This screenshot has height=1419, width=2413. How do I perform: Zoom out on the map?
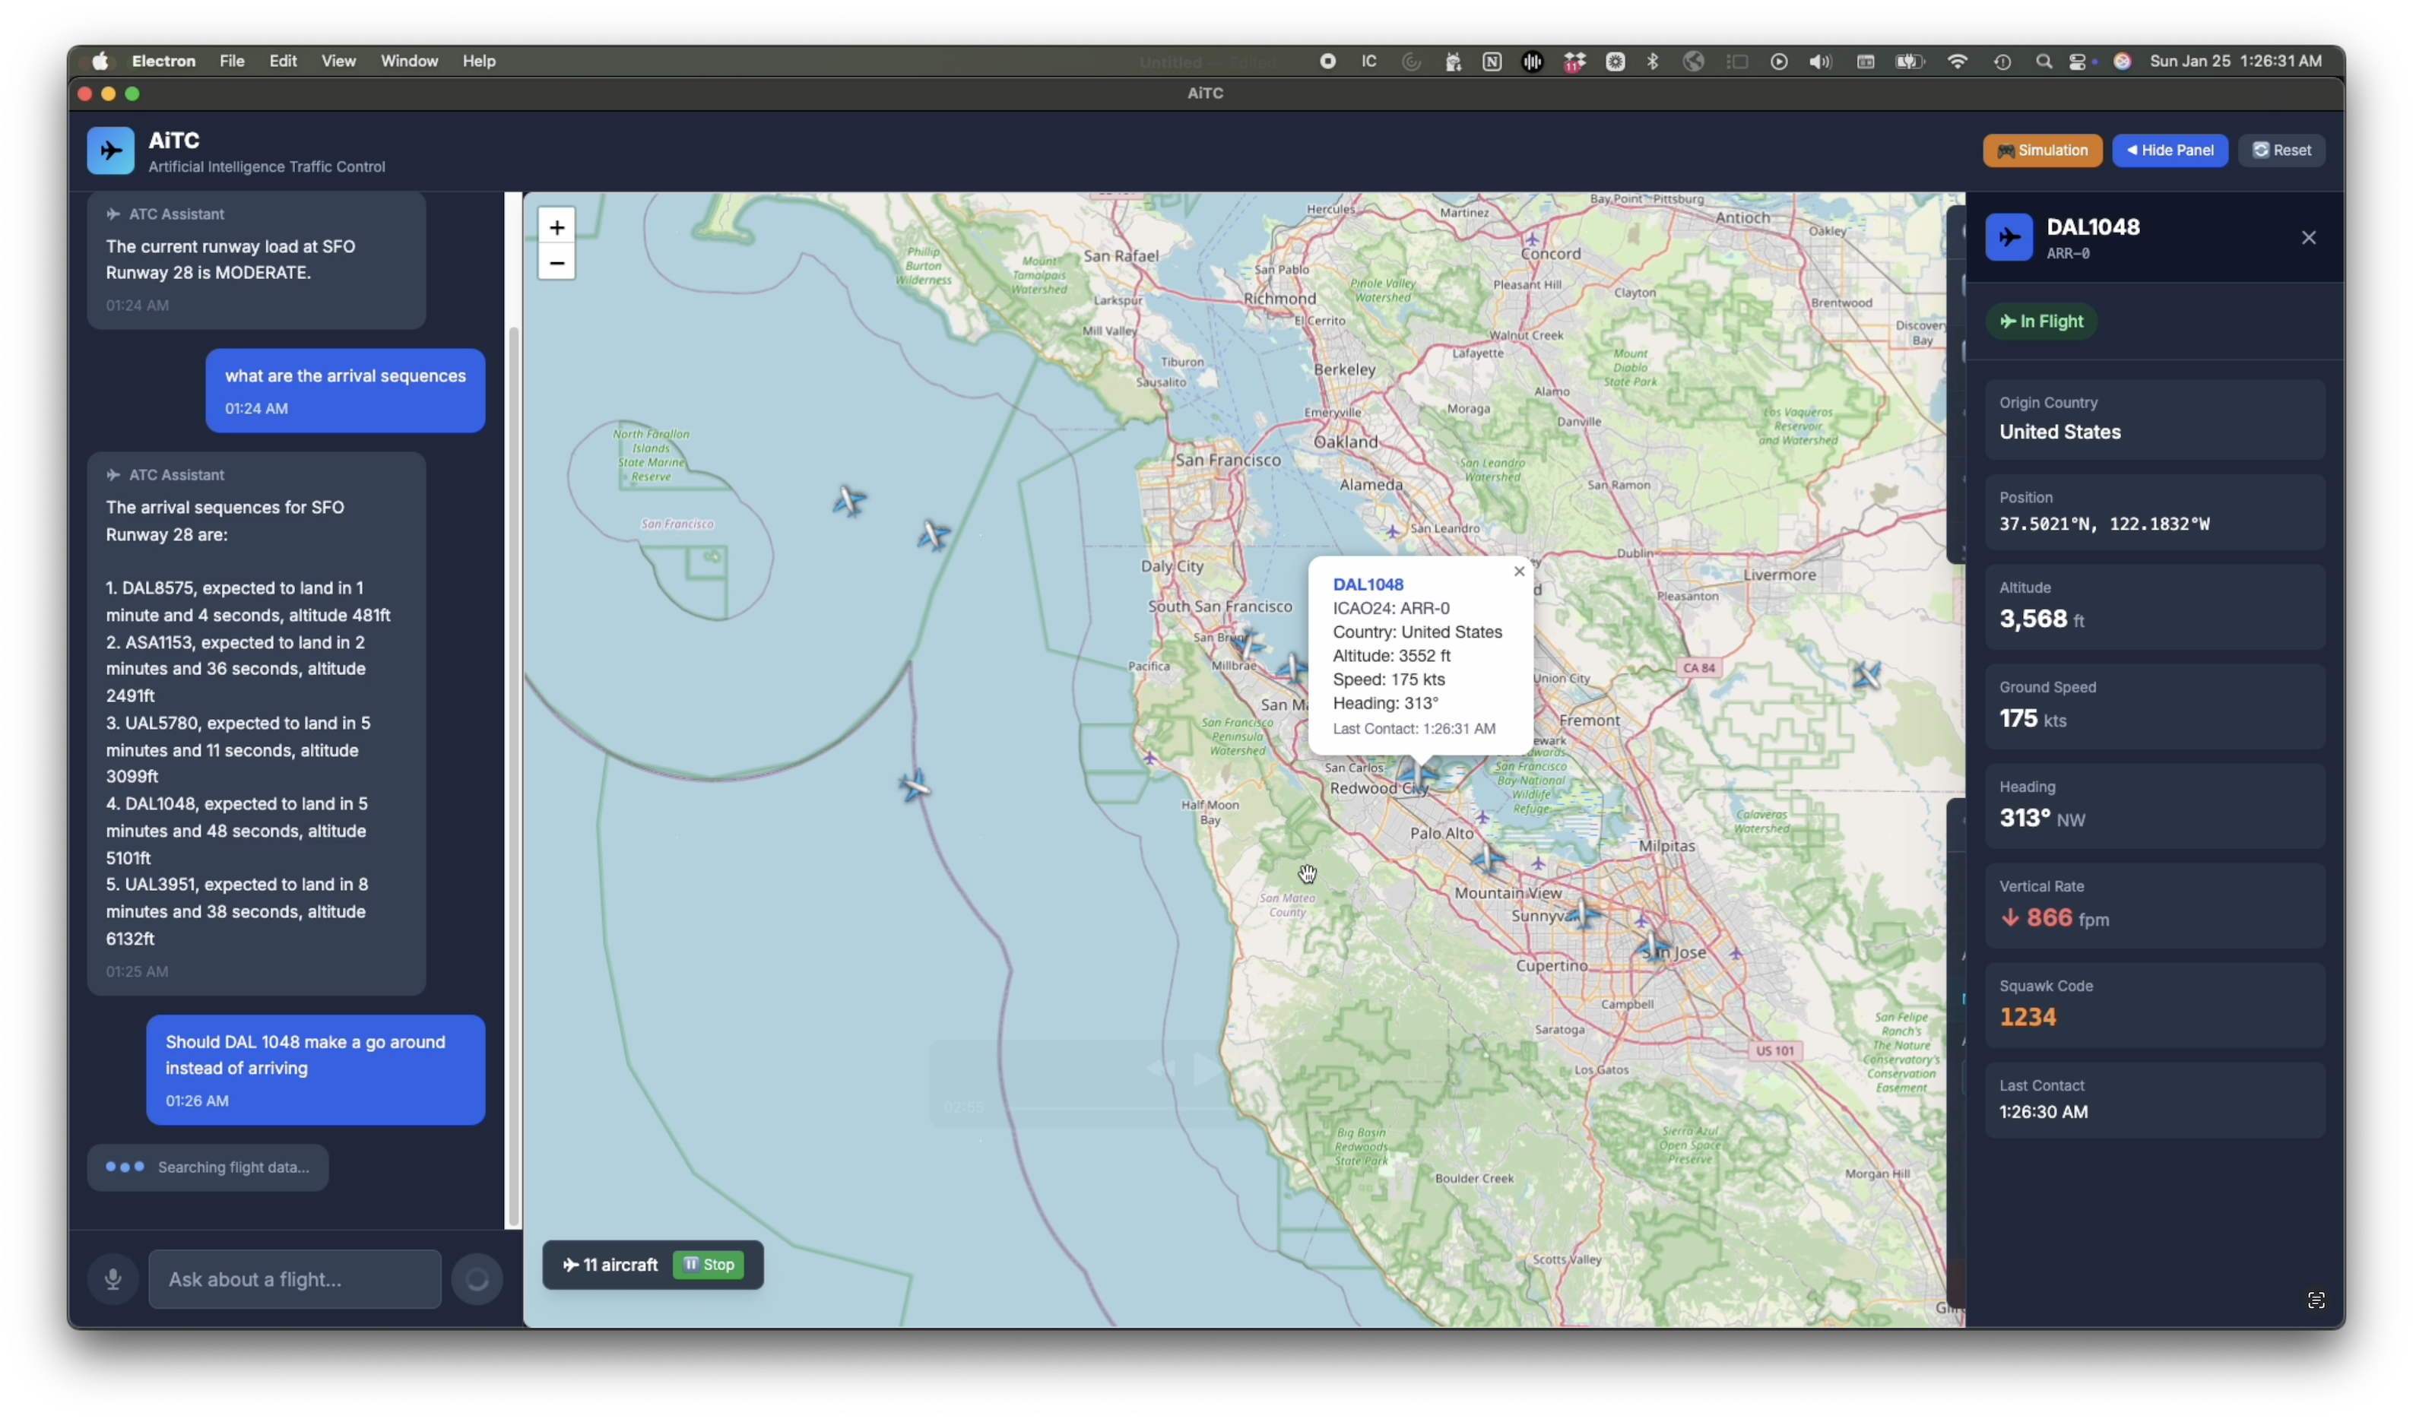pos(556,262)
